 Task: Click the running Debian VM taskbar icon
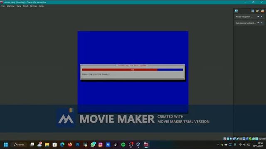146,144
